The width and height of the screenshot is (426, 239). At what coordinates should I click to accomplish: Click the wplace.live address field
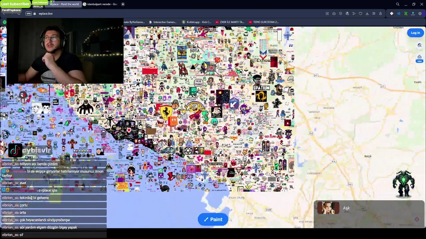[x=46, y=14]
